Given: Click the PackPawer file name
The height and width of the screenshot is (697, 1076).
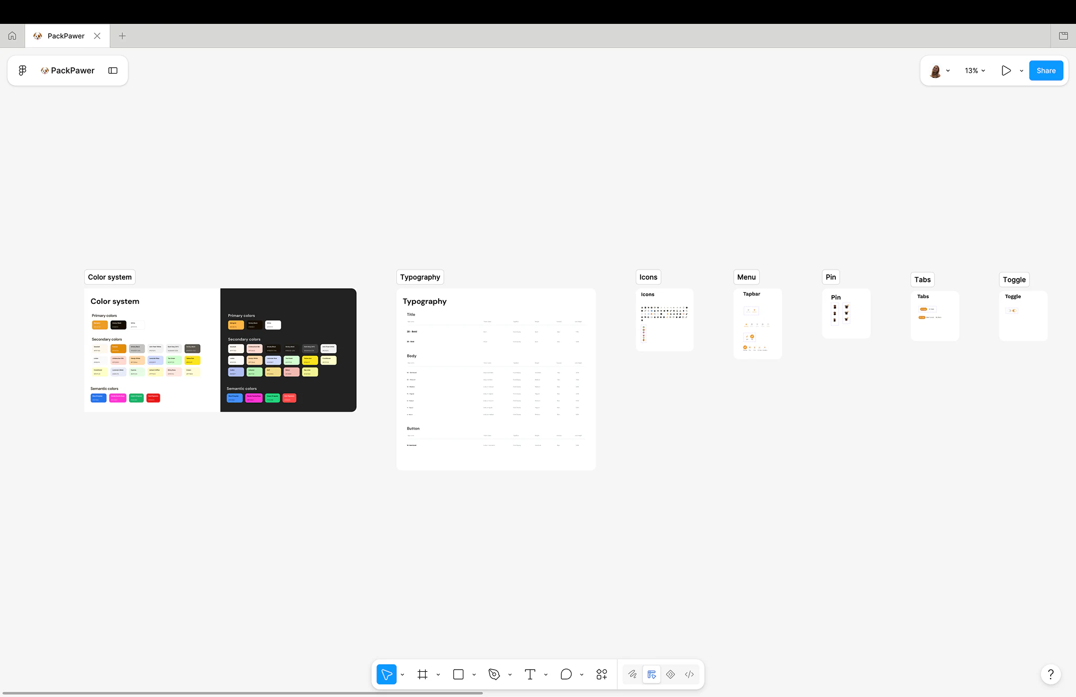Looking at the screenshot, I should pos(73,70).
